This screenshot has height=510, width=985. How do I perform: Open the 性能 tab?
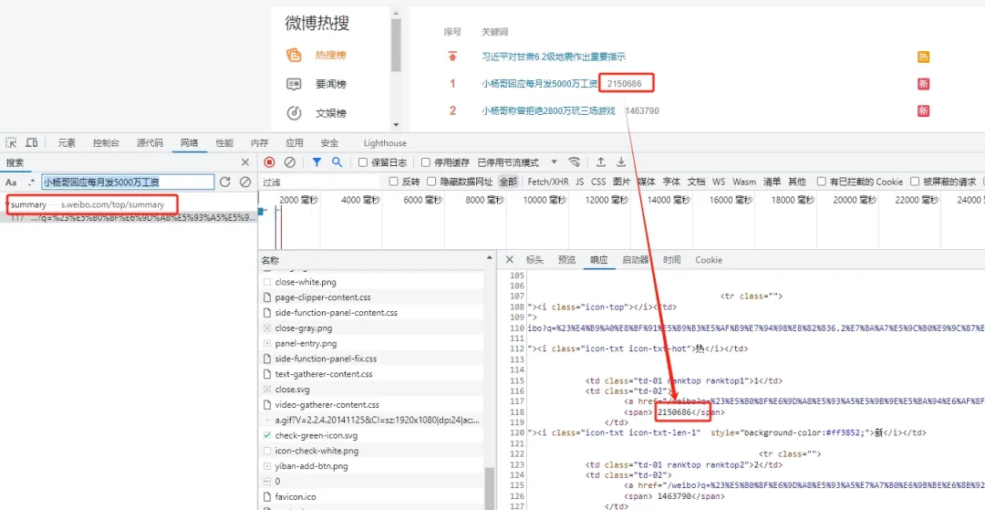(224, 143)
